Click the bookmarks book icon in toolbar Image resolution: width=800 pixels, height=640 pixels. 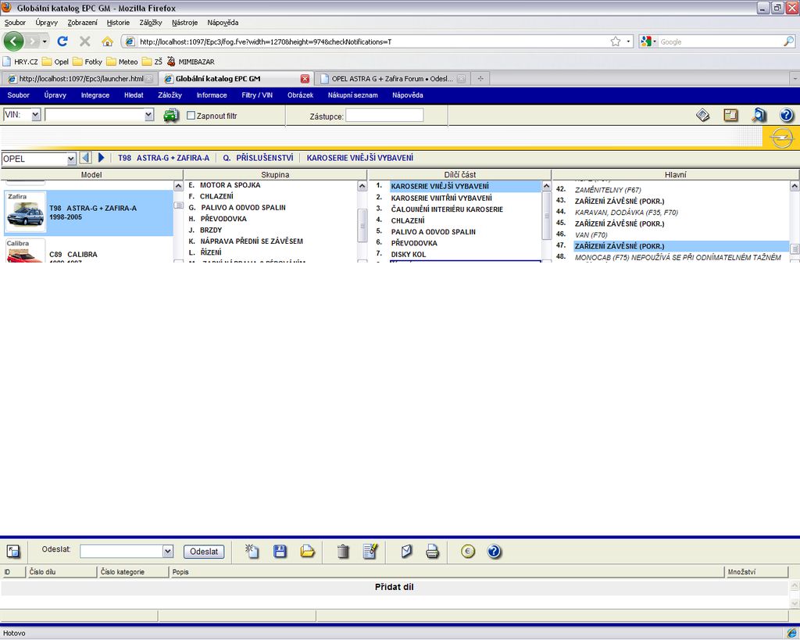730,116
